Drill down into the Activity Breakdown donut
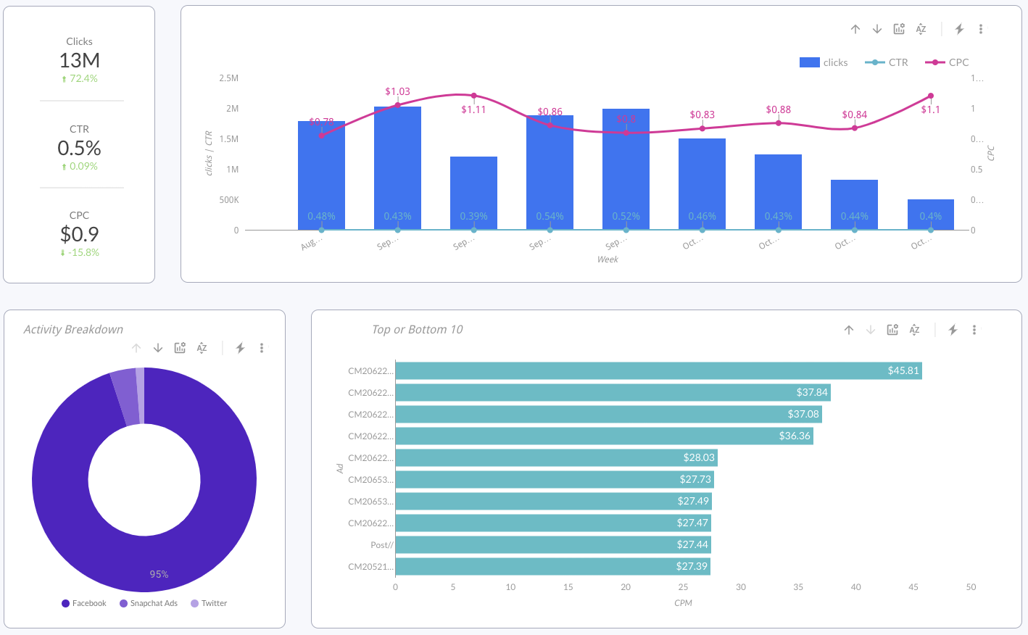 pos(158,347)
